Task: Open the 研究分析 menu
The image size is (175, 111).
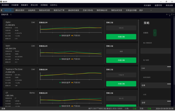Action: (x=34, y=5)
